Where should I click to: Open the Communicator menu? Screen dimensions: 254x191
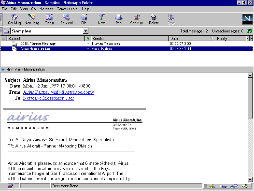pyautogui.click(x=68, y=9)
